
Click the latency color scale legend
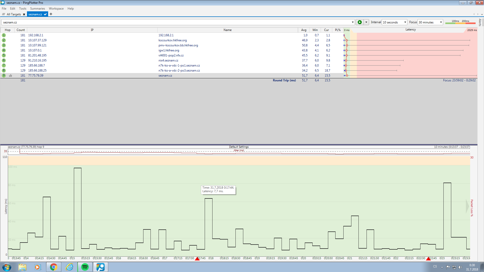(x=460, y=22)
